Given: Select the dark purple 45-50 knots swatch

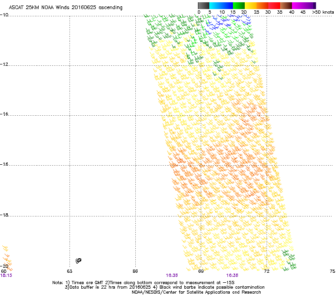Looking at the screenshot, I should coord(310,5).
